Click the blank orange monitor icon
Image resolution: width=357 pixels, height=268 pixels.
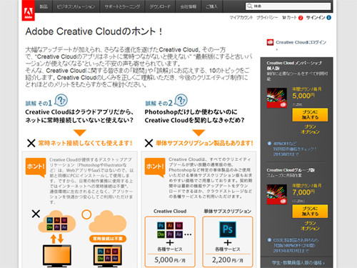click(x=57, y=256)
